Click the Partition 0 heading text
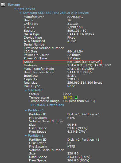This screenshot has width=121, height=163. (x=36, y=110)
